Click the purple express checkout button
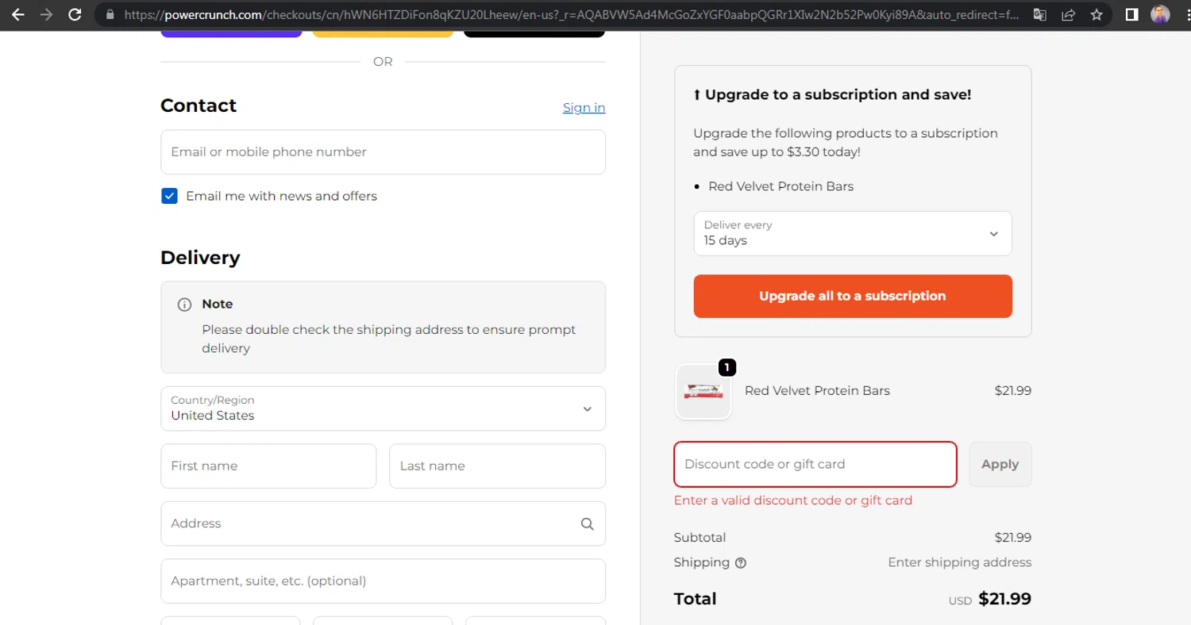Image resolution: width=1191 pixels, height=625 pixels. click(x=231, y=34)
